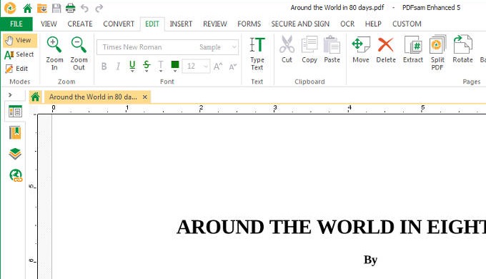Toggle underline formatting

[x=132, y=64]
